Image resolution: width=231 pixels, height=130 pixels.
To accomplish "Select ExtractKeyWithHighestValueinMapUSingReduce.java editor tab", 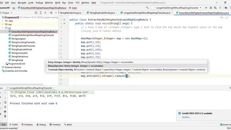I will [204, 13].
